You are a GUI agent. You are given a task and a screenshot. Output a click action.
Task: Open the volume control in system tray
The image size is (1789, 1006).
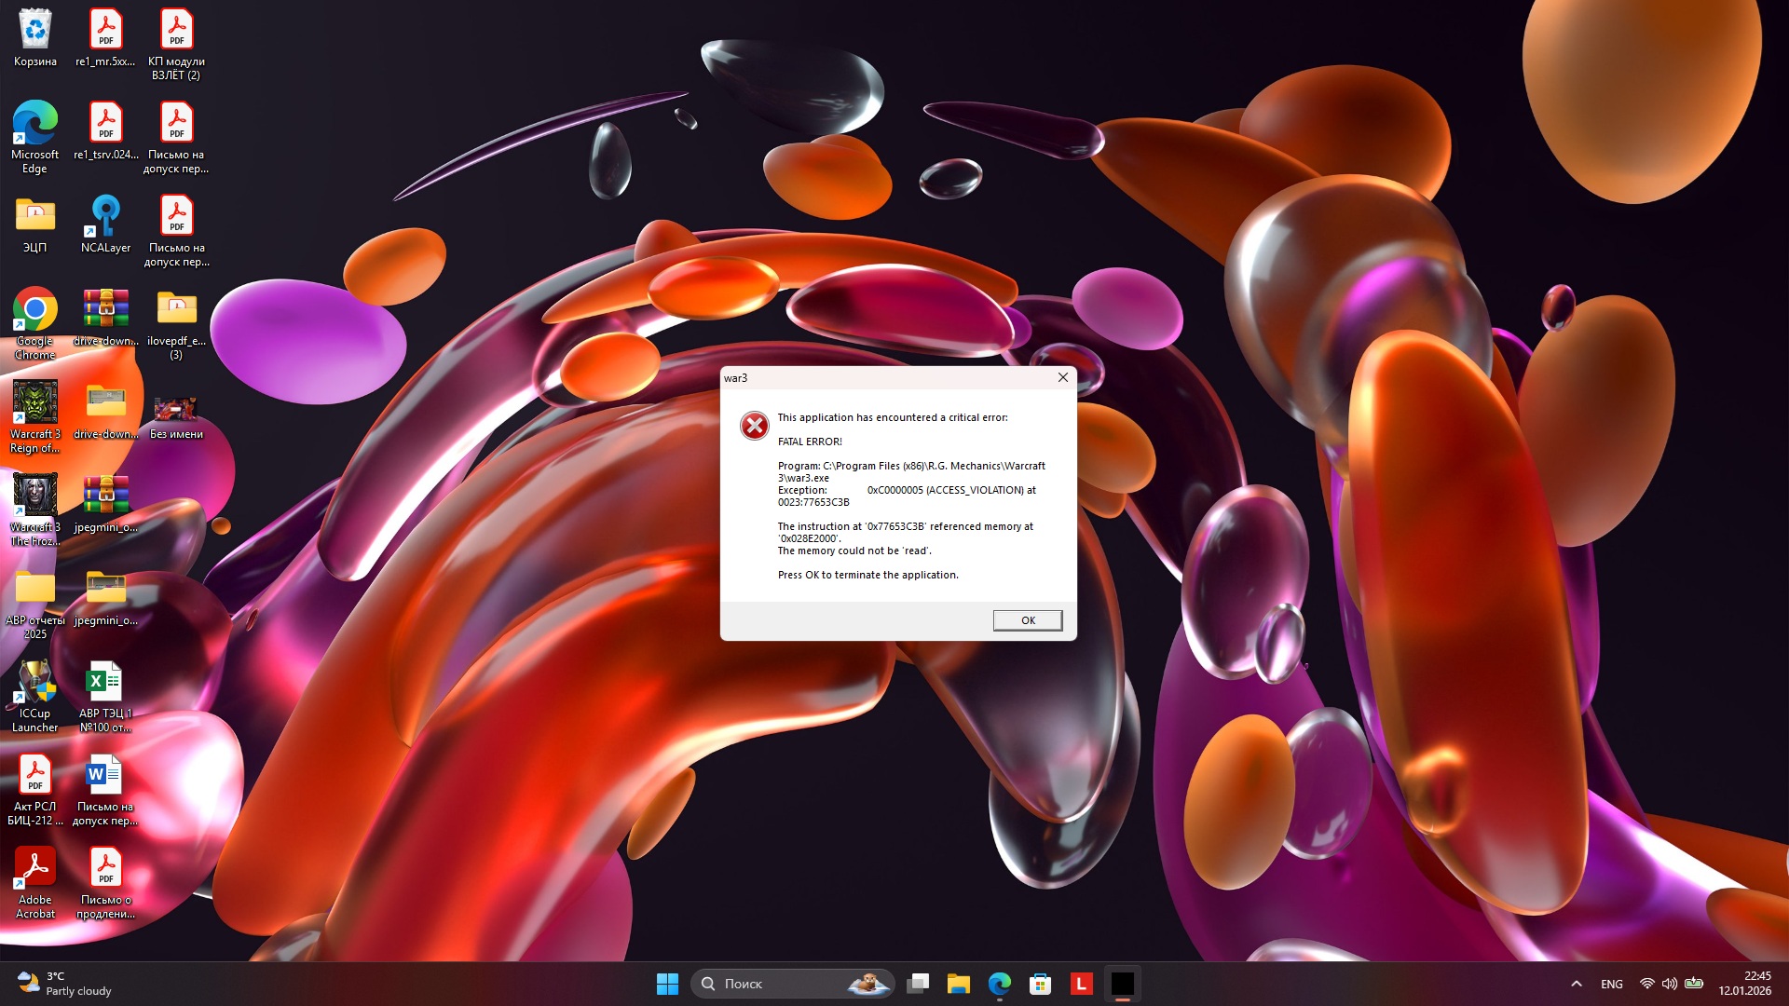(1670, 984)
